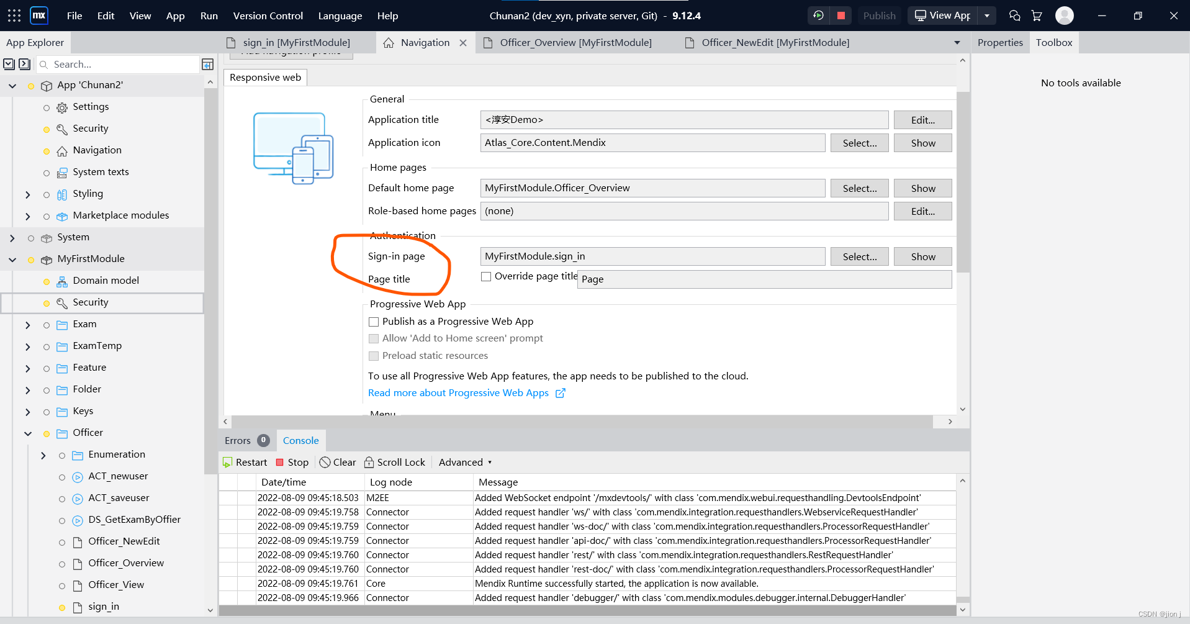The image size is (1190, 624).
Task: Enable Publish as a Progressive Web App
Action: [x=374, y=322]
